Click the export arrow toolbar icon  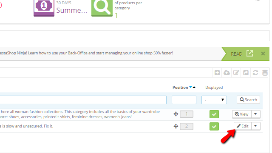(x=246, y=73)
